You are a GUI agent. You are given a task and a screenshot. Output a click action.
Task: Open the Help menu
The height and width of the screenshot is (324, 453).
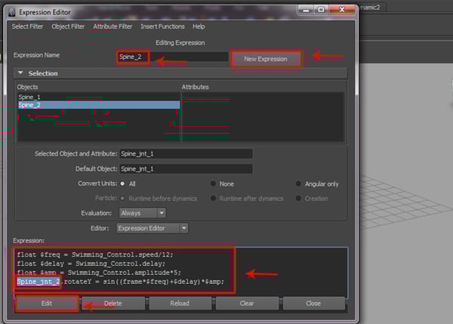[199, 26]
